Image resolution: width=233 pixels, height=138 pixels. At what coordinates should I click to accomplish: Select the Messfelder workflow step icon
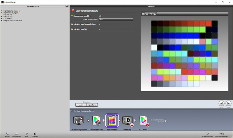112,120
